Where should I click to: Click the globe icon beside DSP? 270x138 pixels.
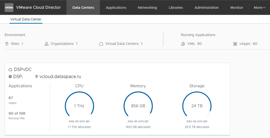coord(10,77)
